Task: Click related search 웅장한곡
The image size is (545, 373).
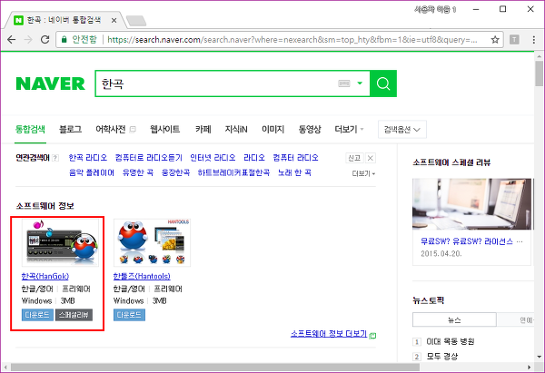Action: [175, 172]
